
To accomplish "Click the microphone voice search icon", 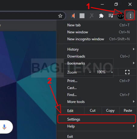I will pyautogui.click(x=4, y=127).
